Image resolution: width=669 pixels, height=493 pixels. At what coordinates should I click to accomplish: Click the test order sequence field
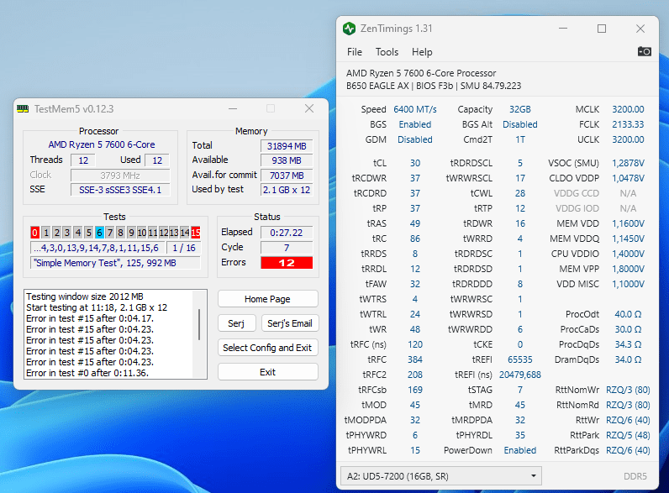coord(97,248)
